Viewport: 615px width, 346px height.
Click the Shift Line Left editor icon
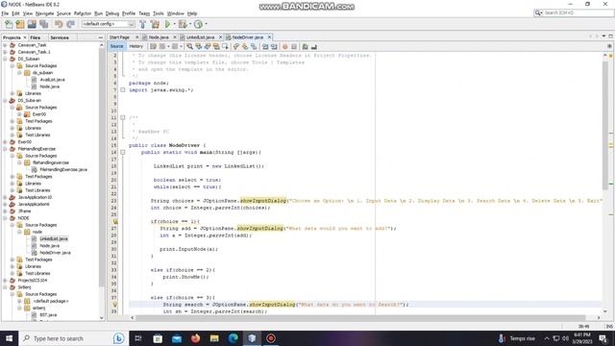[265, 46]
